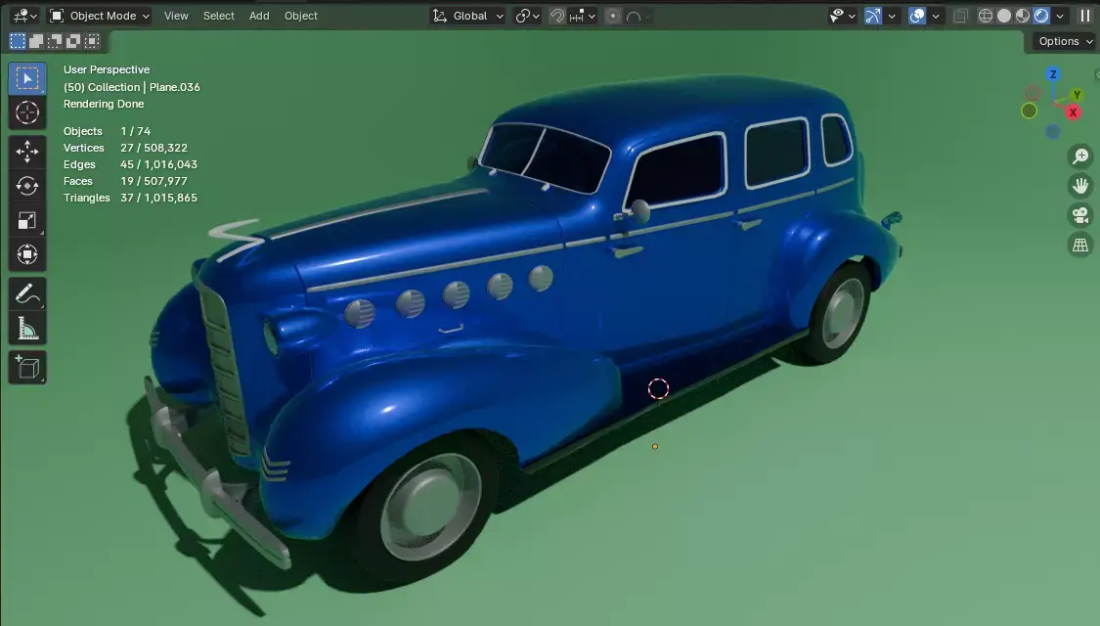Click the X axis on the navigation gizmo
The image size is (1100, 626).
tap(1073, 112)
